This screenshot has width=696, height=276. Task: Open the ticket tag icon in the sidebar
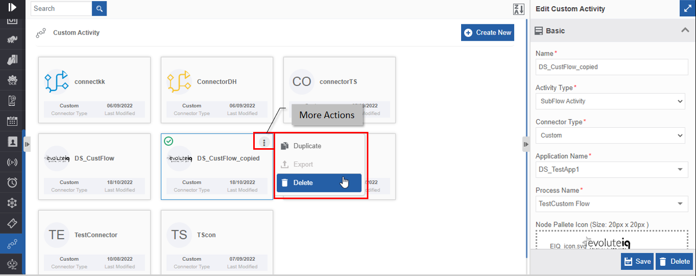12,224
